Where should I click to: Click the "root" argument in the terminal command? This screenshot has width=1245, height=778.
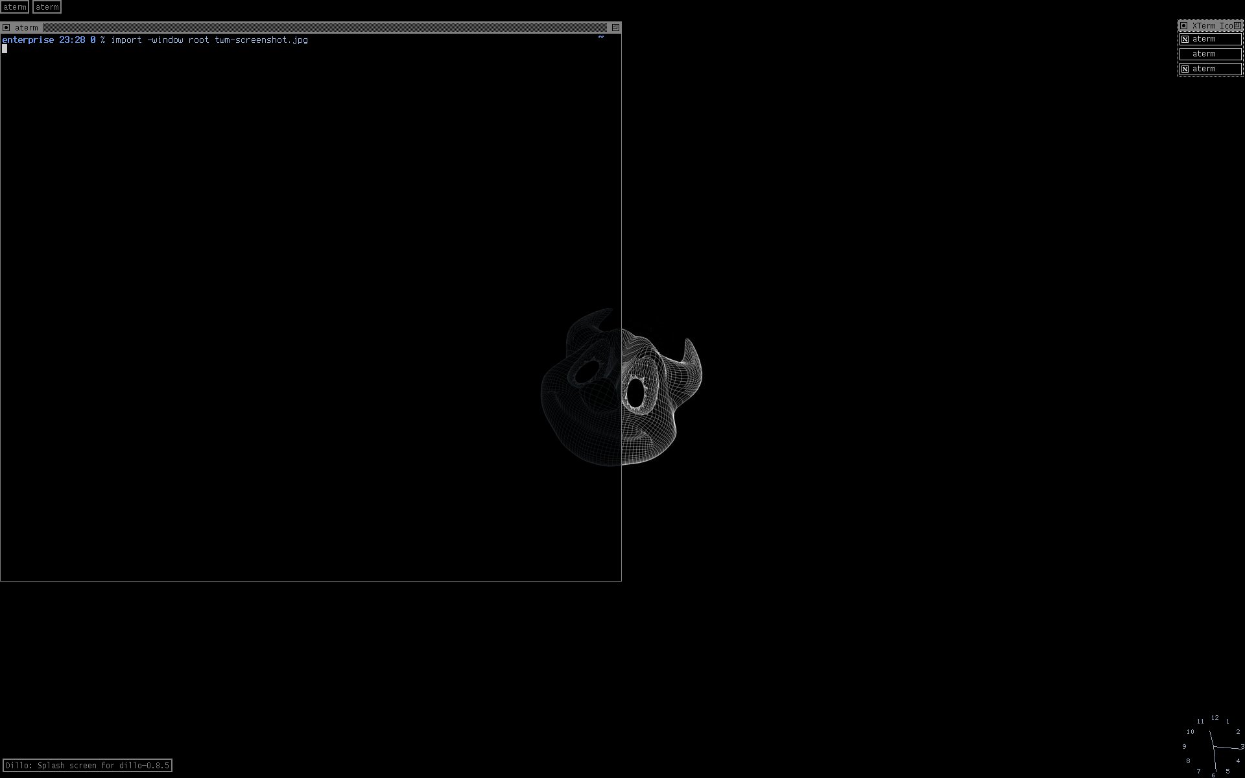(x=199, y=40)
